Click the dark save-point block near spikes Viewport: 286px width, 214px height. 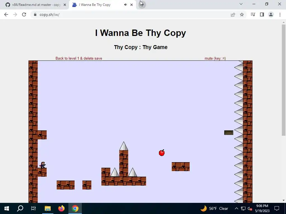[229, 133]
